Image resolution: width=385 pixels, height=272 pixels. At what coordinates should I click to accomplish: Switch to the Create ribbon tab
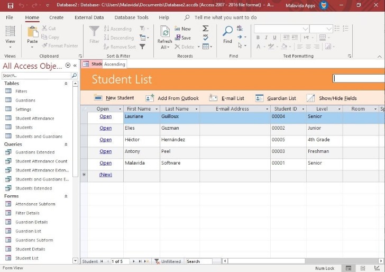pos(56,17)
